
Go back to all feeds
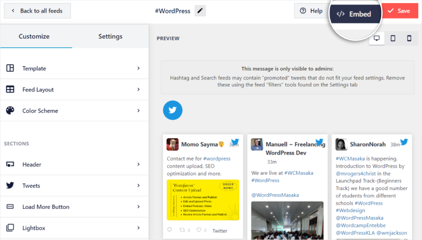[x=38, y=11]
